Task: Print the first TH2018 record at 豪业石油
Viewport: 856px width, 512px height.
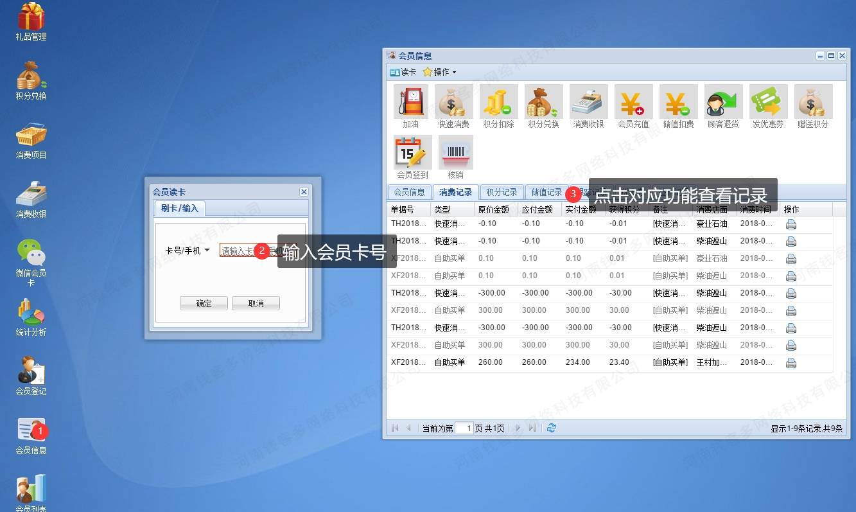Action: pos(791,224)
